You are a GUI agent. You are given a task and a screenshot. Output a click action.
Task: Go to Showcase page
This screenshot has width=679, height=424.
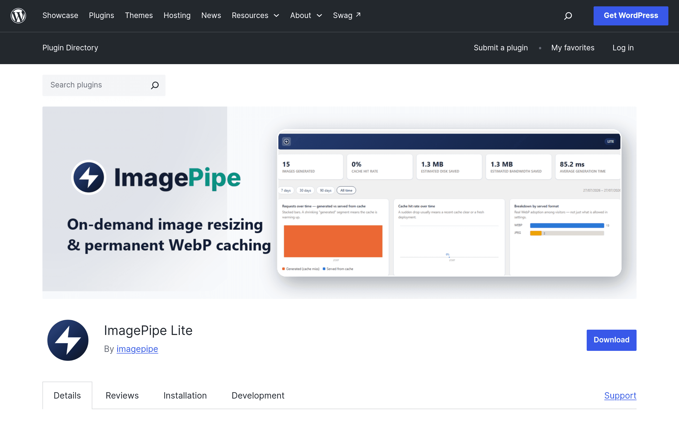[x=60, y=15]
